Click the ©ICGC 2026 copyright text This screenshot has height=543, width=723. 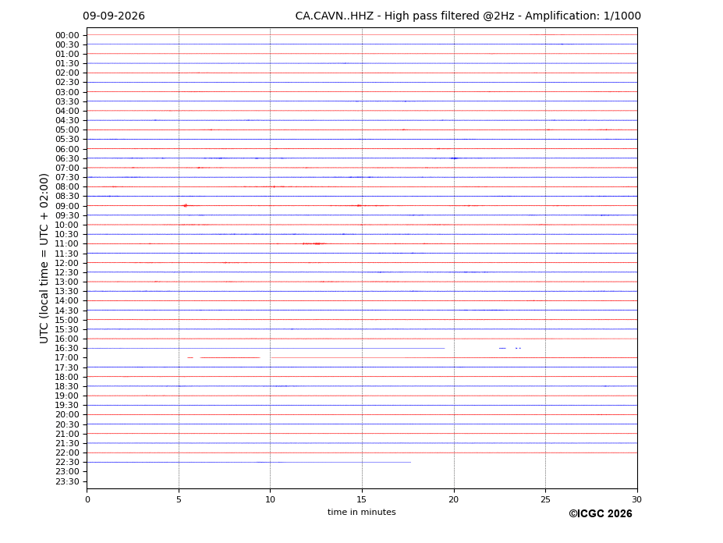tap(601, 514)
